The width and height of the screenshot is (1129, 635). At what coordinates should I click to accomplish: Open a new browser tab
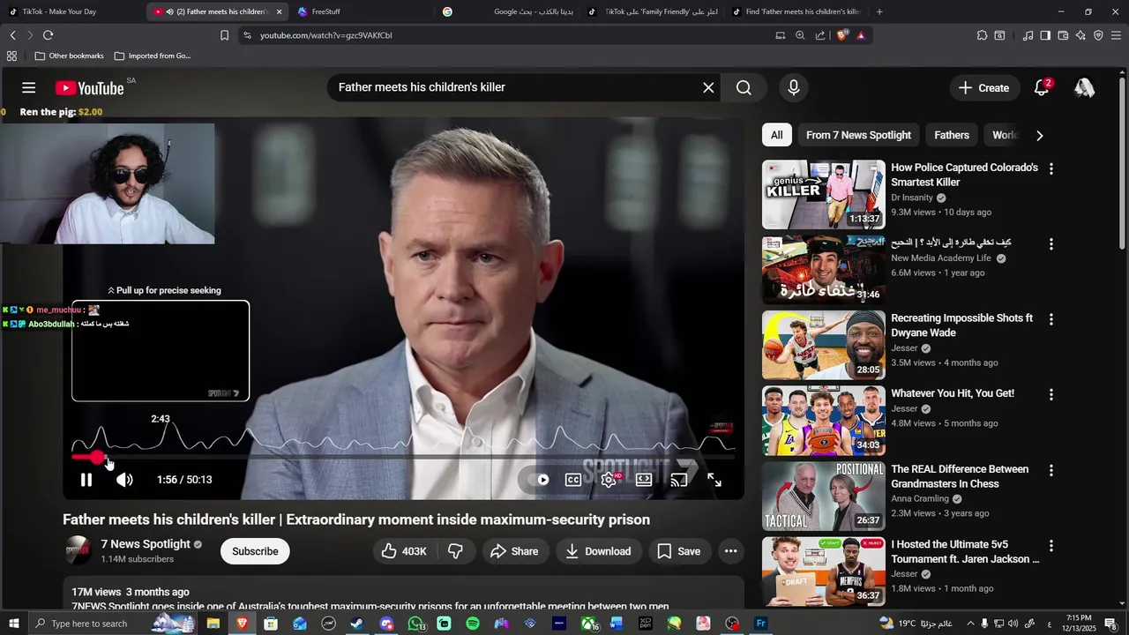(x=879, y=11)
